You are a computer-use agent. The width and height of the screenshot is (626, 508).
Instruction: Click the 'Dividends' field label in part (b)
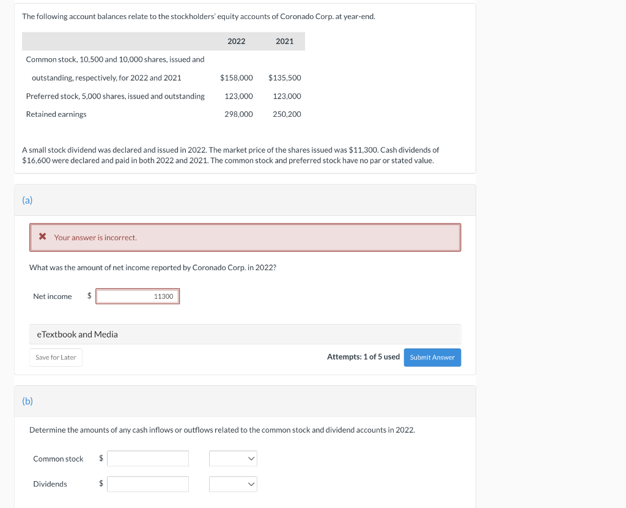pos(50,484)
